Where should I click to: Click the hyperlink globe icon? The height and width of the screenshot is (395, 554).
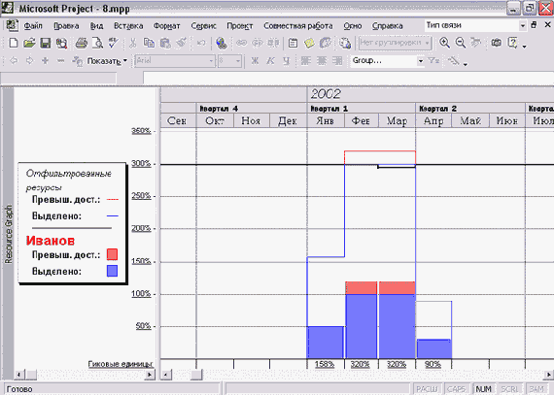click(x=222, y=43)
